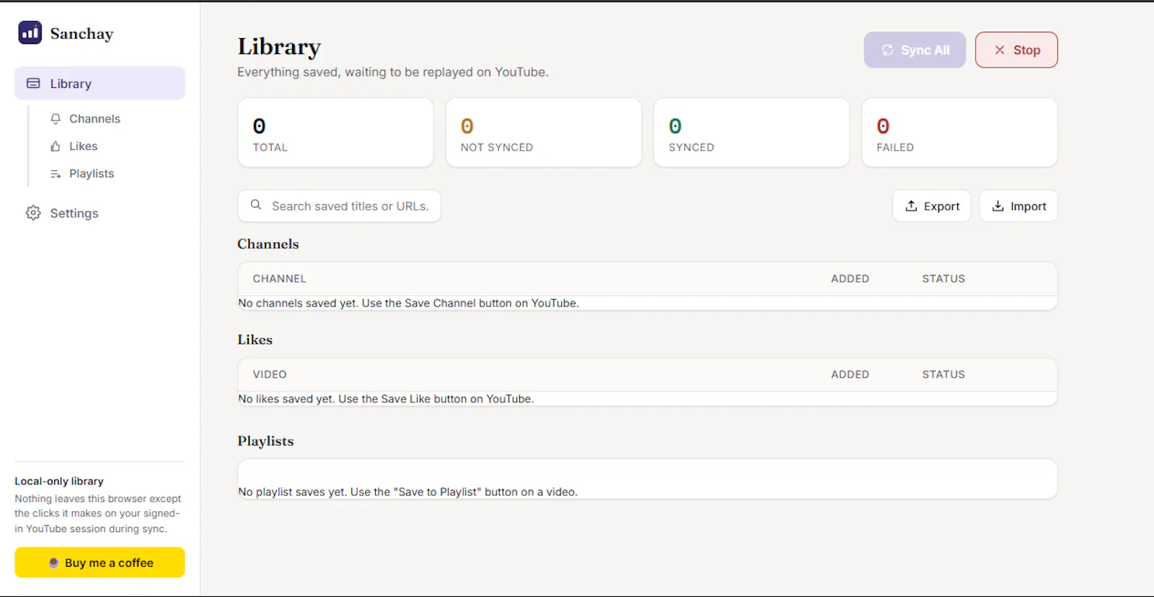Stop the sync with the Stop button

tap(1016, 50)
